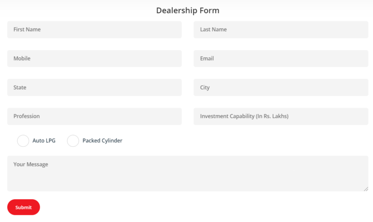Focus the State input box
Image resolution: width=373 pixels, height=222 pixels.
click(94, 88)
